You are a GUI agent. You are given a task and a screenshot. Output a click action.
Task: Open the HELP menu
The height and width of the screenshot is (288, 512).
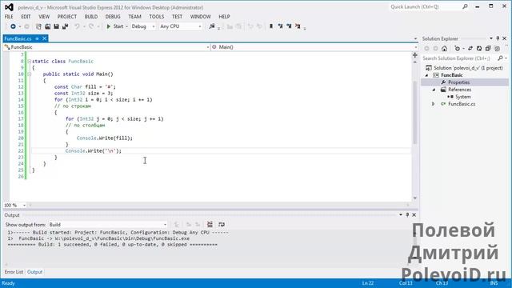coord(224,17)
